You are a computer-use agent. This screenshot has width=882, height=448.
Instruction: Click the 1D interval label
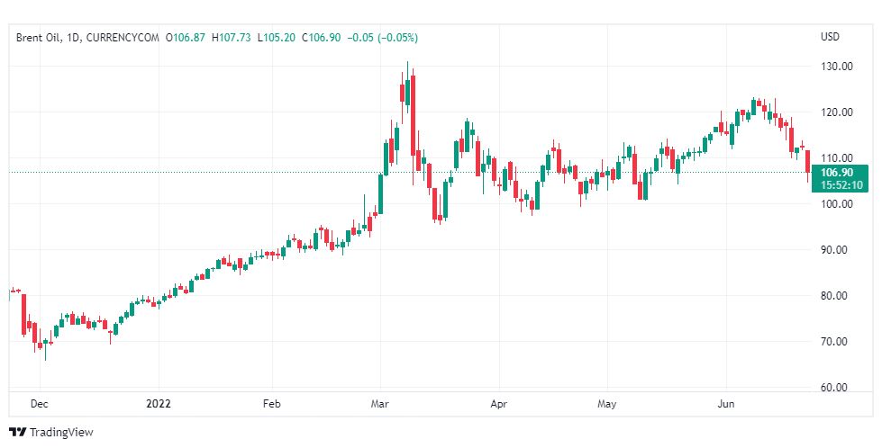pyautogui.click(x=73, y=38)
